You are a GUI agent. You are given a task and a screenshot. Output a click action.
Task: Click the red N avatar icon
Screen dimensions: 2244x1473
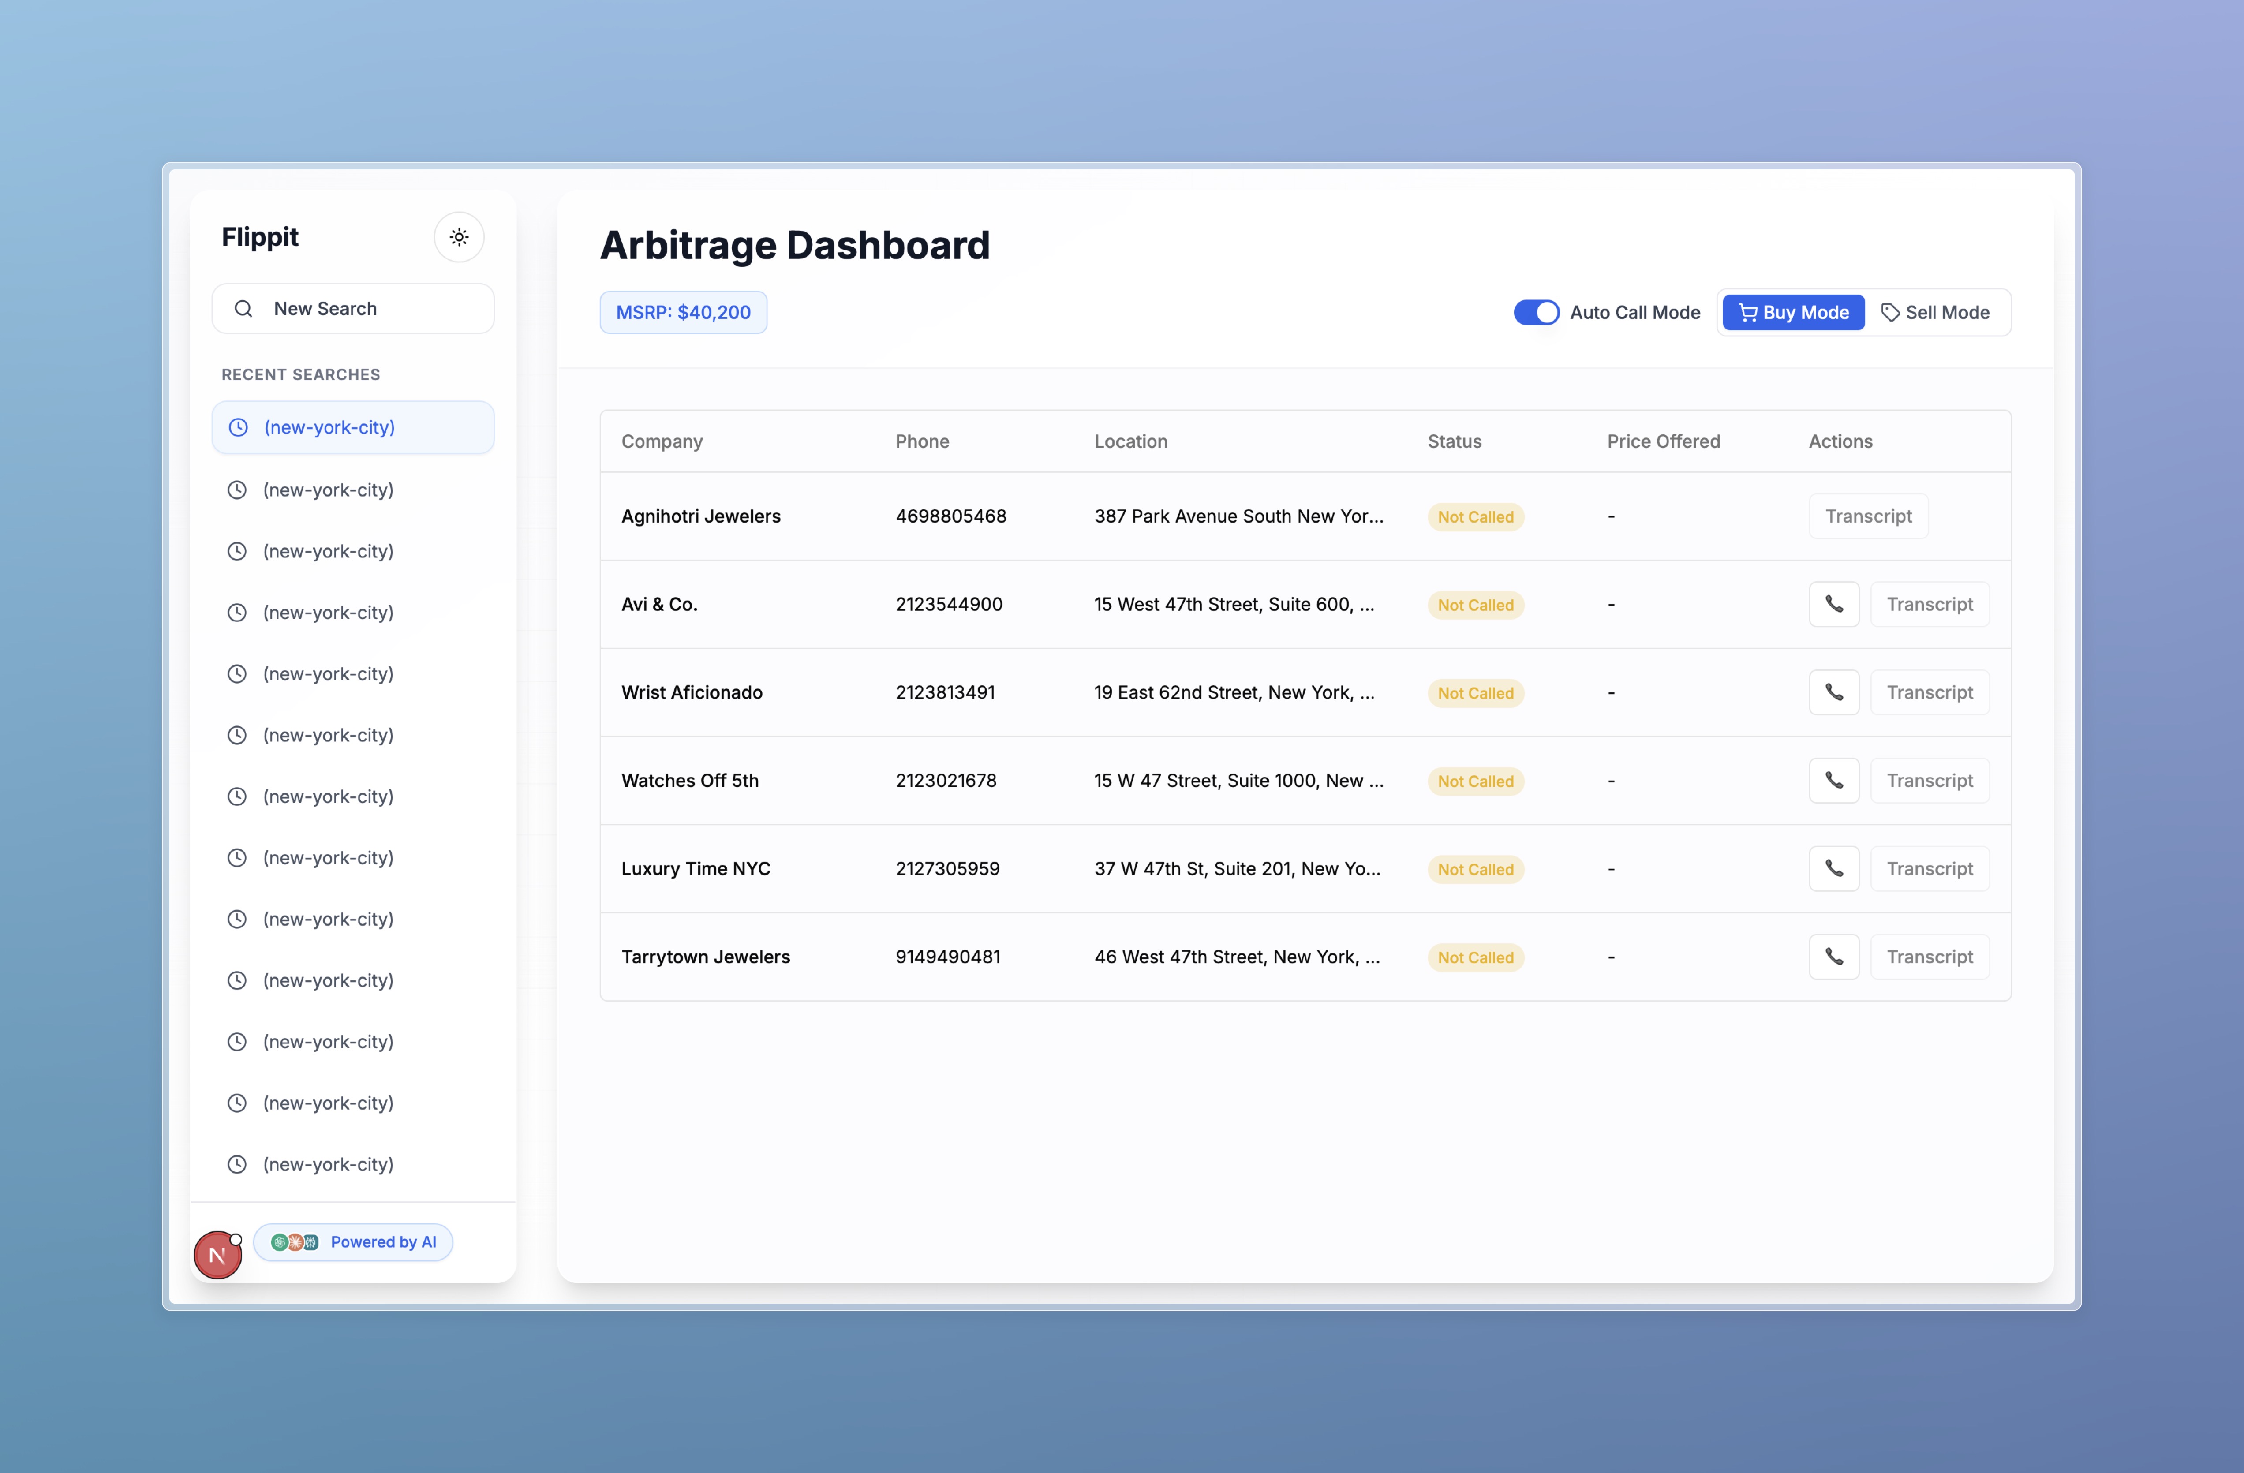tap(217, 1255)
